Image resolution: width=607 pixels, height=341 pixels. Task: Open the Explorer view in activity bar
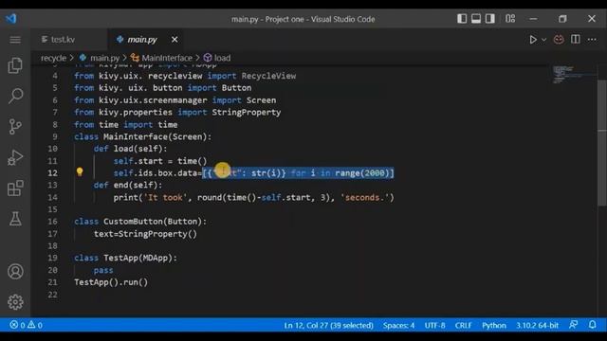pyautogui.click(x=15, y=65)
